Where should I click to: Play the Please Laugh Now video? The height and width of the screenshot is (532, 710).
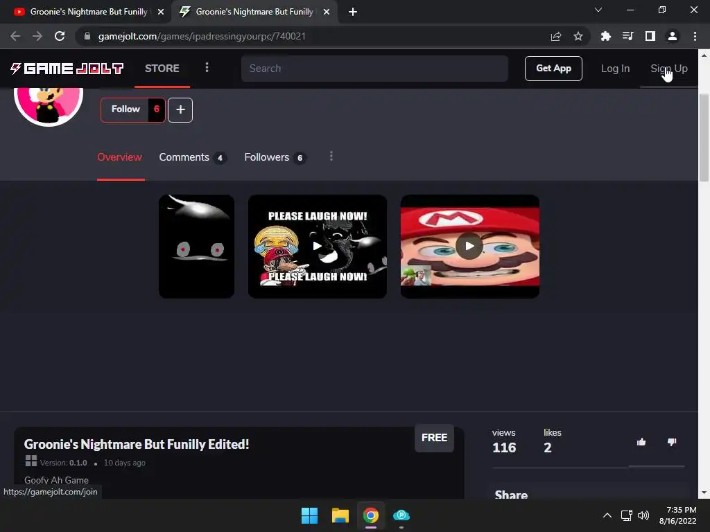[318, 247]
